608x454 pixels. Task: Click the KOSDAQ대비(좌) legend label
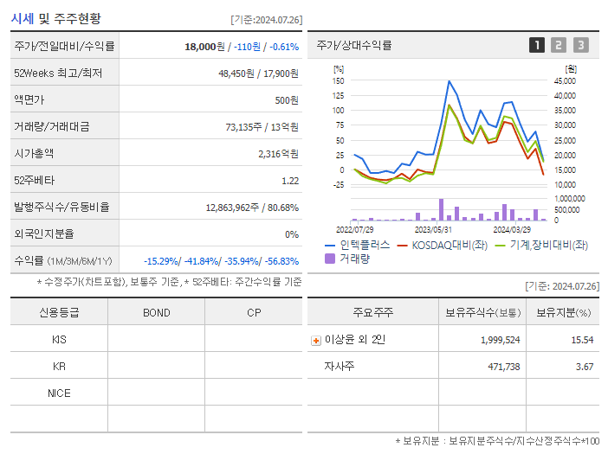(450, 246)
